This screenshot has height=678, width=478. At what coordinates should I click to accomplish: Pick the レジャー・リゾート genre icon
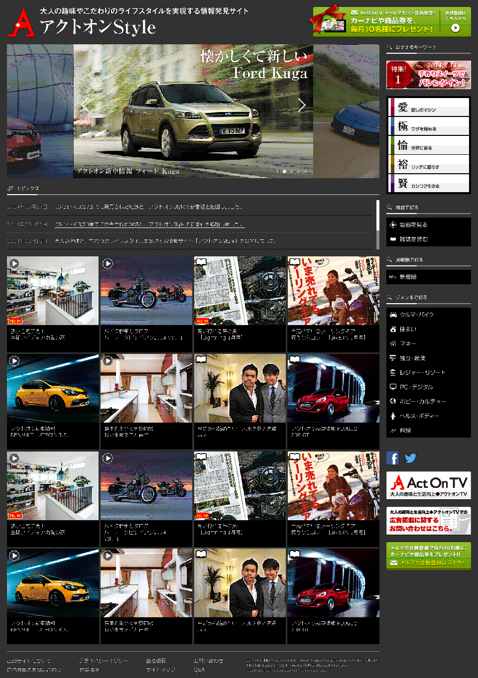(x=393, y=372)
